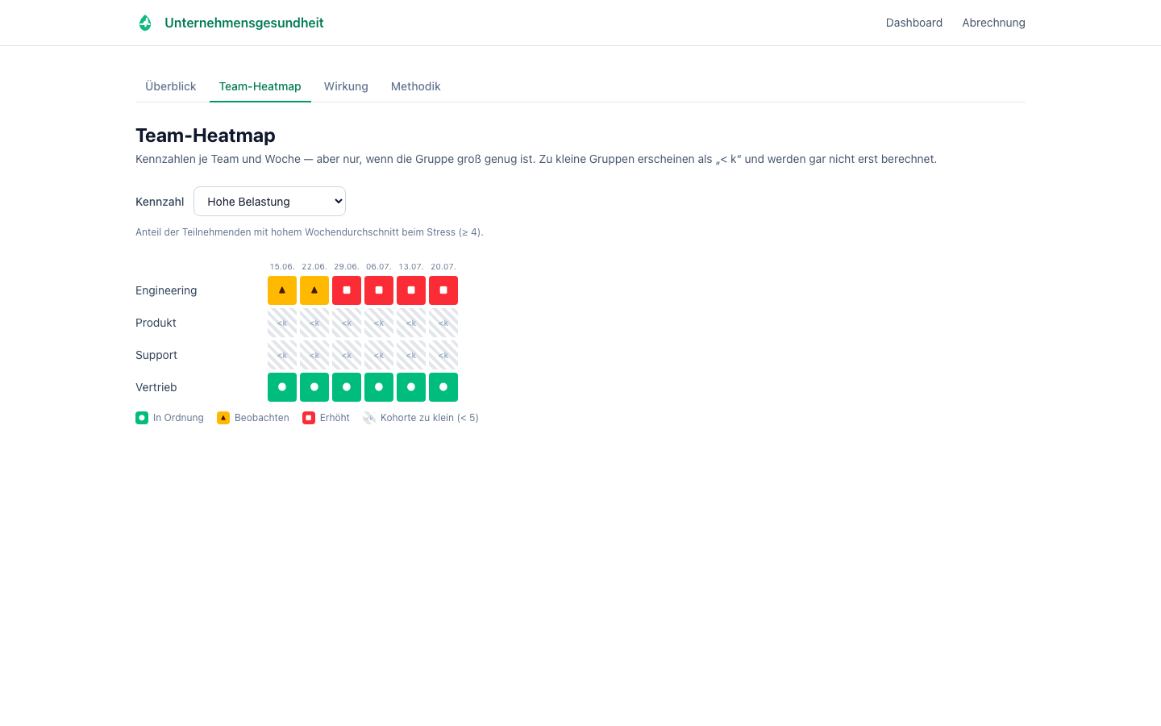Open the Abrechnung page

[x=993, y=23]
